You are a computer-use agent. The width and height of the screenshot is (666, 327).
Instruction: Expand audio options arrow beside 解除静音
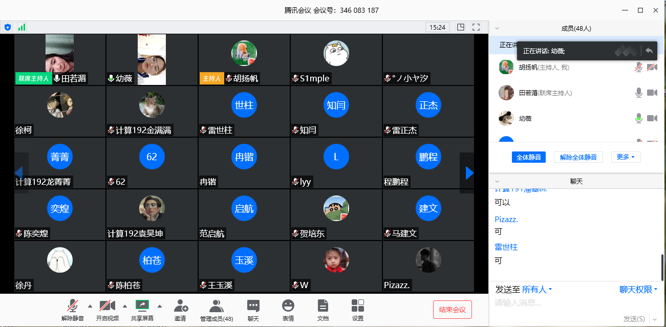pos(90,307)
